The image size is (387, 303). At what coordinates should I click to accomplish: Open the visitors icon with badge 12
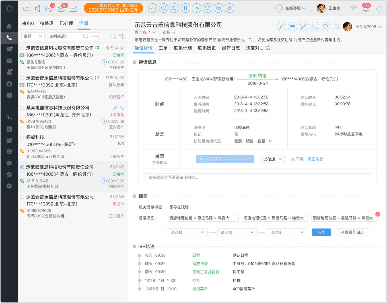61,9
